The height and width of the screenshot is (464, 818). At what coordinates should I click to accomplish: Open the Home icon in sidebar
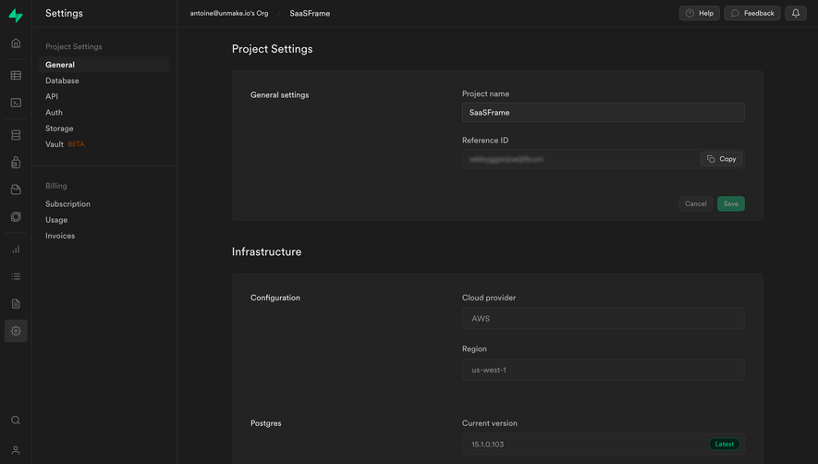point(16,43)
